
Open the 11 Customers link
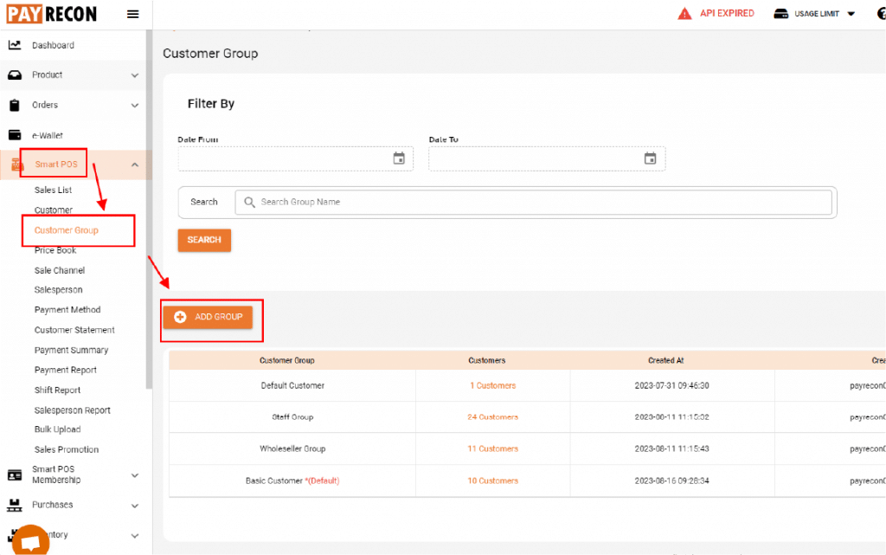492,449
